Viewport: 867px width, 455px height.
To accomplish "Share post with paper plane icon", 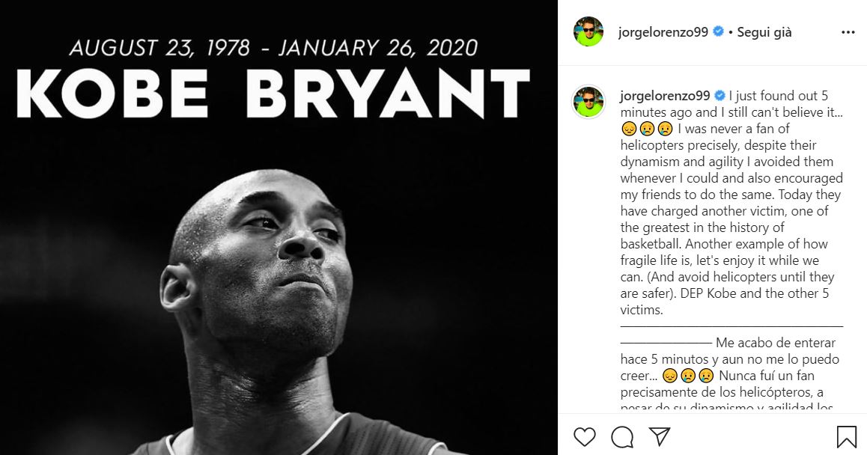I will (x=660, y=436).
